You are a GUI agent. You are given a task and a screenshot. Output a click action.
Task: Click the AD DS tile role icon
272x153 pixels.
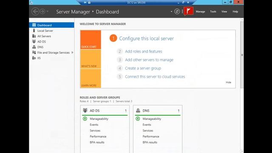pos(85,110)
